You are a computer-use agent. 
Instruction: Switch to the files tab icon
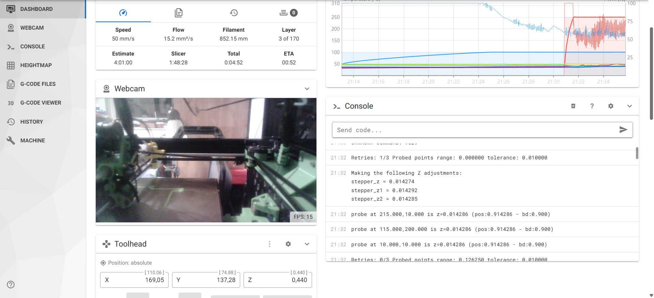click(178, 13)
